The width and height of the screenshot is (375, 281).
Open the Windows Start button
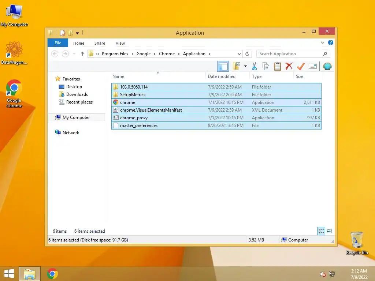pyautogui.click(x=9, y=274)
